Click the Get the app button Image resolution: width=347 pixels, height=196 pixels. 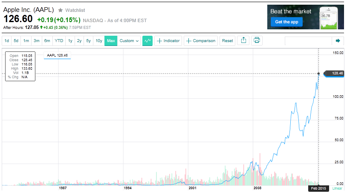(286, 22)
